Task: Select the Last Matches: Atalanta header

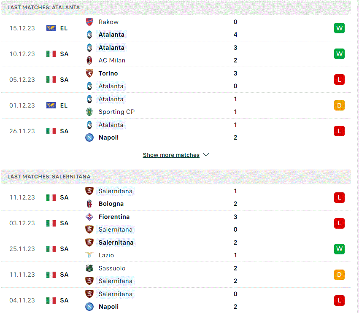Action: 176,8
